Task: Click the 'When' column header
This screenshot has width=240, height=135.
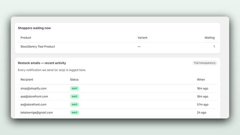Action: coord(201,79)
